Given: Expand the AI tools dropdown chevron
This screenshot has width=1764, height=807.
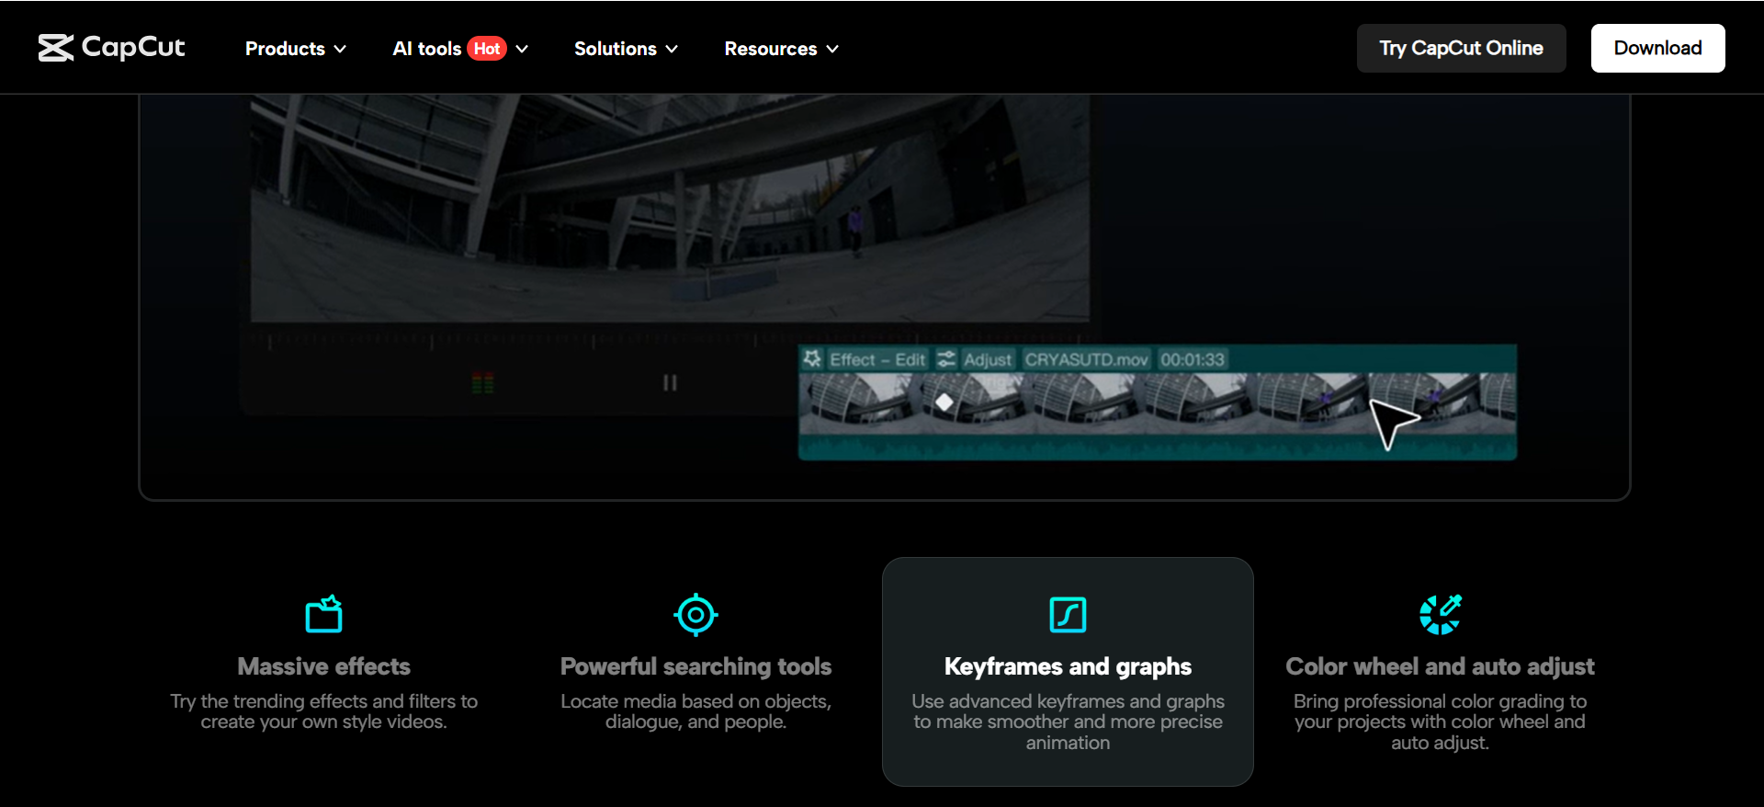Looking at the screenshot, I should (522, 49).
